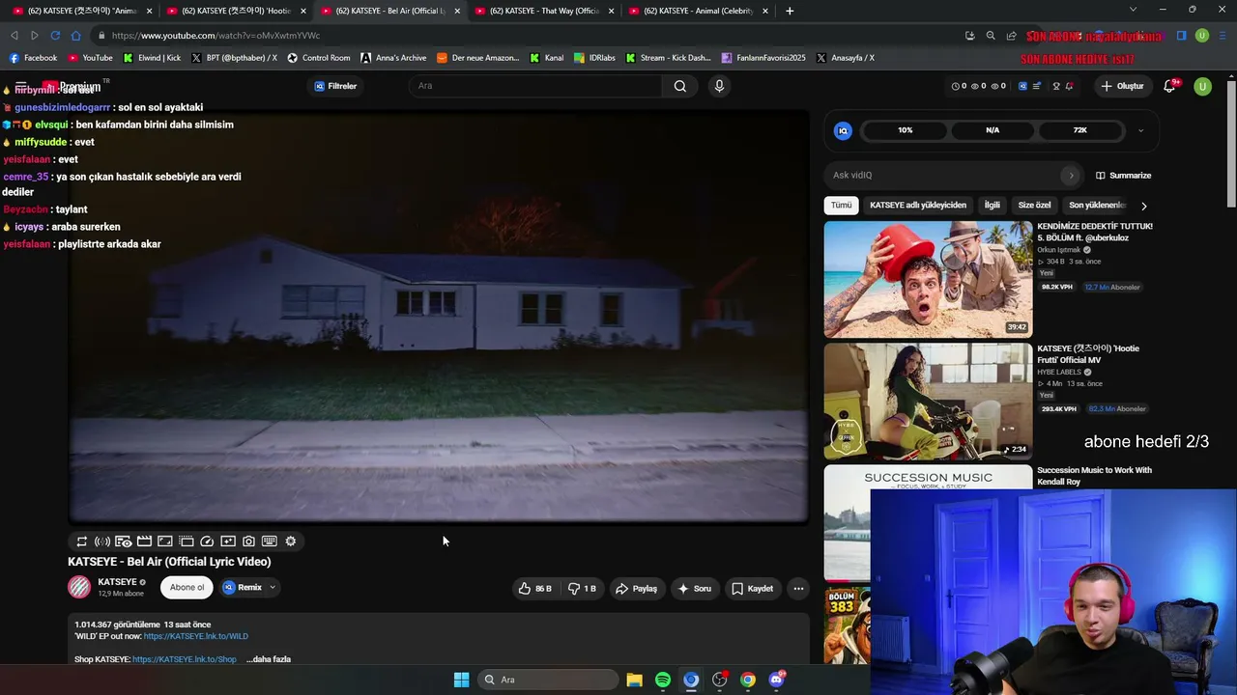Open the Elwind | Kick bookmark

[x=152, y=58]
